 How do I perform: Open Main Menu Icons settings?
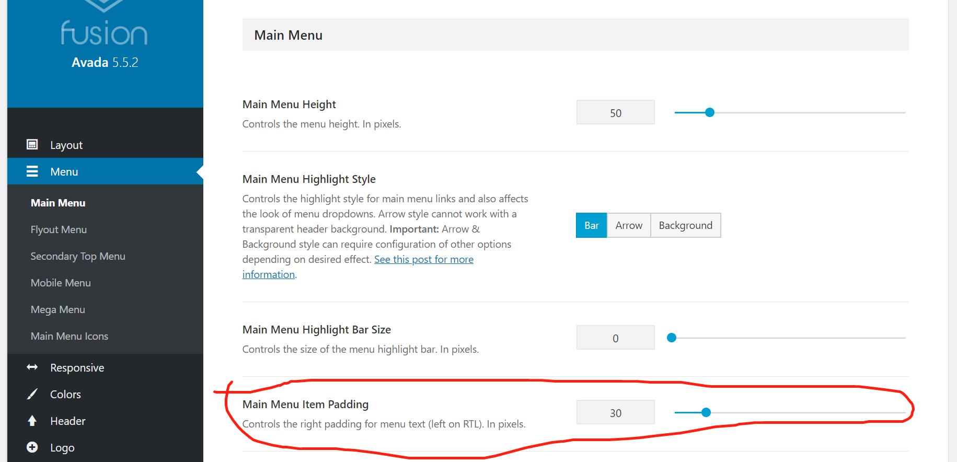click(70, 336)
